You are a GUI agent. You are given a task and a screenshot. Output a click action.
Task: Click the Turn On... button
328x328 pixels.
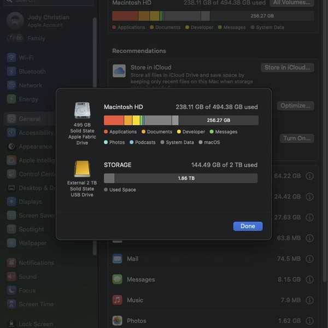tap(297, 138)
